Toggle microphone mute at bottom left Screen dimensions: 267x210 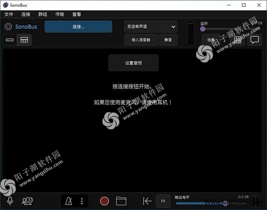pyautogui.click(x=10, y=201)
